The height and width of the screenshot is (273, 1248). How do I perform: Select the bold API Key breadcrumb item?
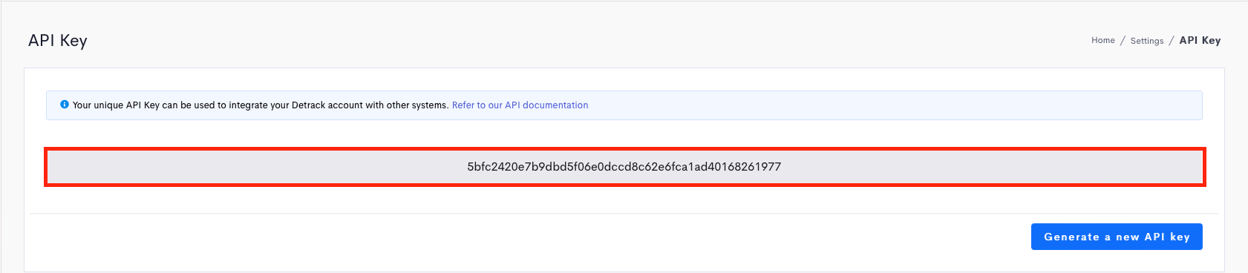[x=1200, y=40]
